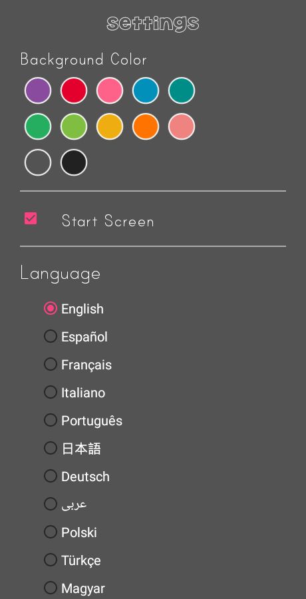Select the orange background color
This screenshot has width=306, height=599.
[x=146, y=126]
